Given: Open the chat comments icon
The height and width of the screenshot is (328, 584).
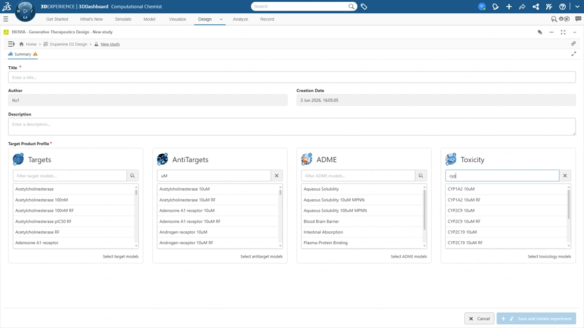Looking at the screenshot, I should pyautogui.click(x=578, y=19).
